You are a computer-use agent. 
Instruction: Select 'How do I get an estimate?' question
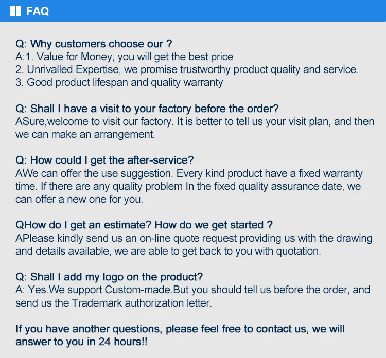pyautogui.click(x=144, y=225)
